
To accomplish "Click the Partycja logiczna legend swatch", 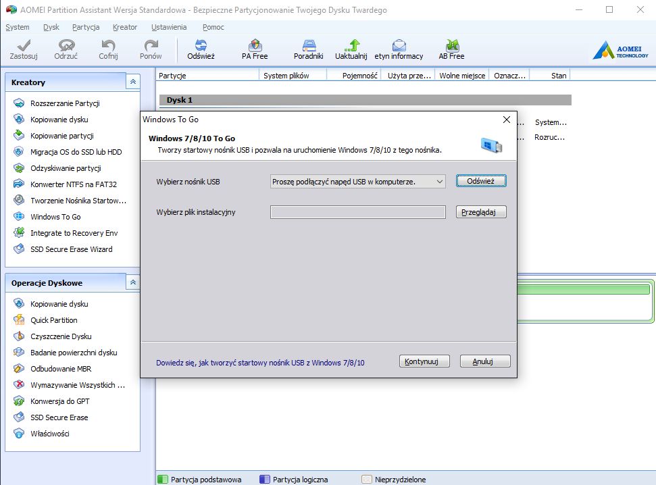I will [x=265, y=479].
